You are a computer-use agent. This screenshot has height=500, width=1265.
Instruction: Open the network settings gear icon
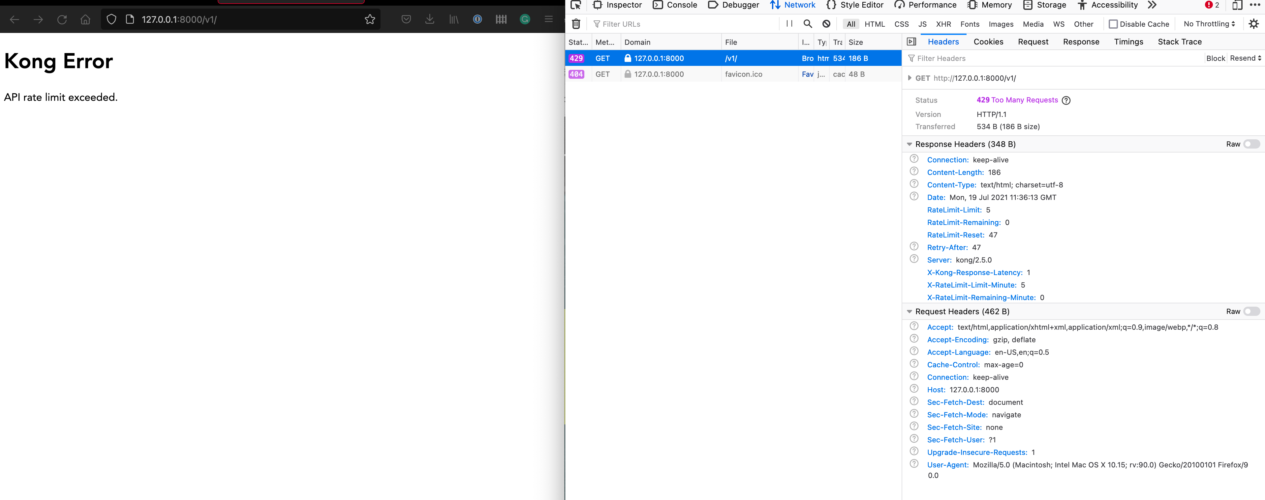1253,24
